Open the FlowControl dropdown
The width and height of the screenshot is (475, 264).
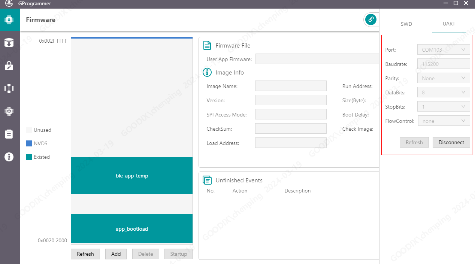444,121
